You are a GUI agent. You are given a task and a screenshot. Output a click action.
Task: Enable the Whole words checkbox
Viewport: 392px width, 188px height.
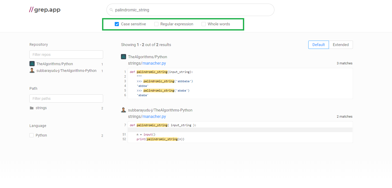pos(204,24)
